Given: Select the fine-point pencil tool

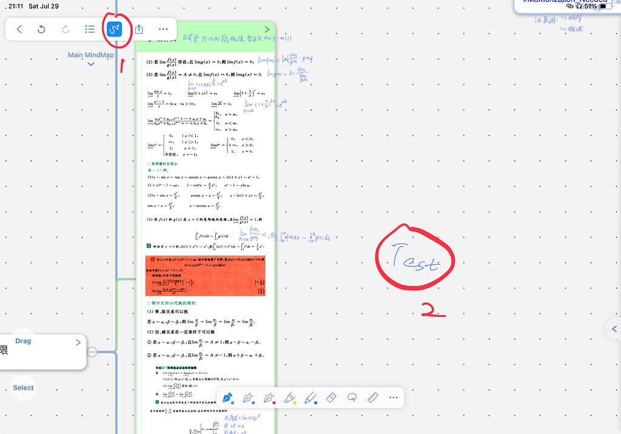Looking at the screenshot, I should (310, 398).
